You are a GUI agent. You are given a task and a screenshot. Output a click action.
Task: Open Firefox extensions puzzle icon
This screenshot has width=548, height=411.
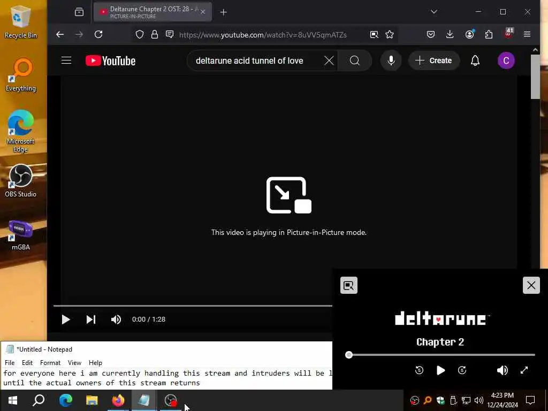[x=489, y=34]
